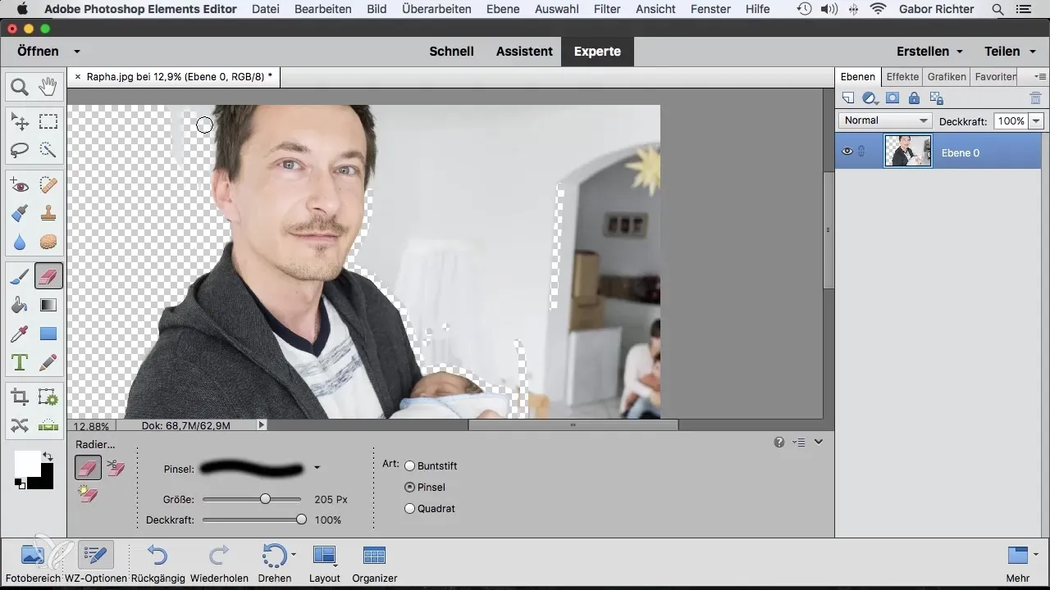Viewport: 1050px width, 590px height.
Task: Select the Straighten tool
Action: [x=48, y=425]
